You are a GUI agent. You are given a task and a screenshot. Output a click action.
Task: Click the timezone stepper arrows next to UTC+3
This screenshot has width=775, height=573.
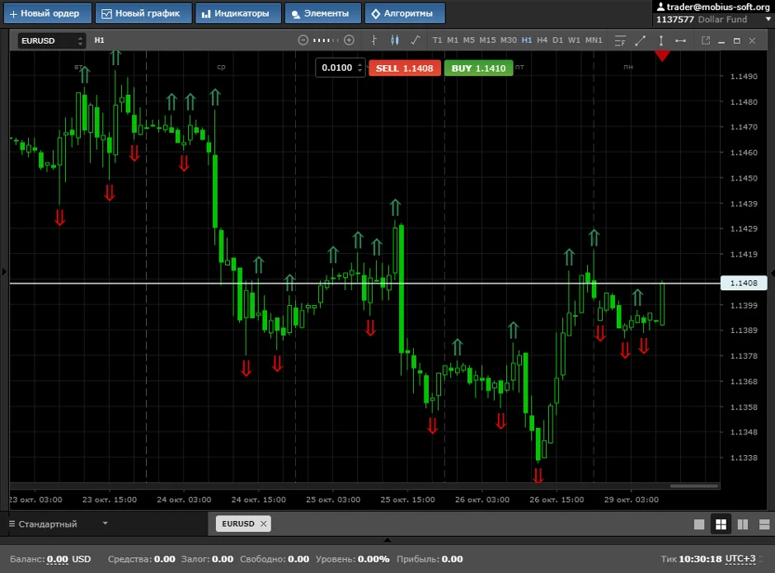[761, 559]
